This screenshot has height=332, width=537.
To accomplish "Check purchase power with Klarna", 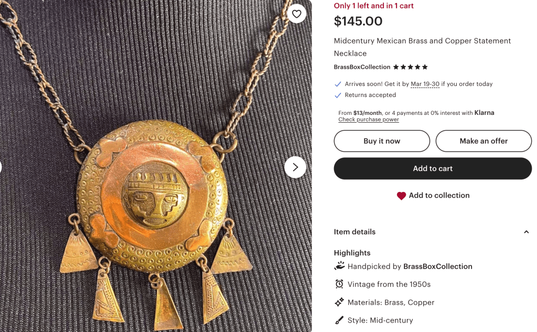I will pos(369,120).
